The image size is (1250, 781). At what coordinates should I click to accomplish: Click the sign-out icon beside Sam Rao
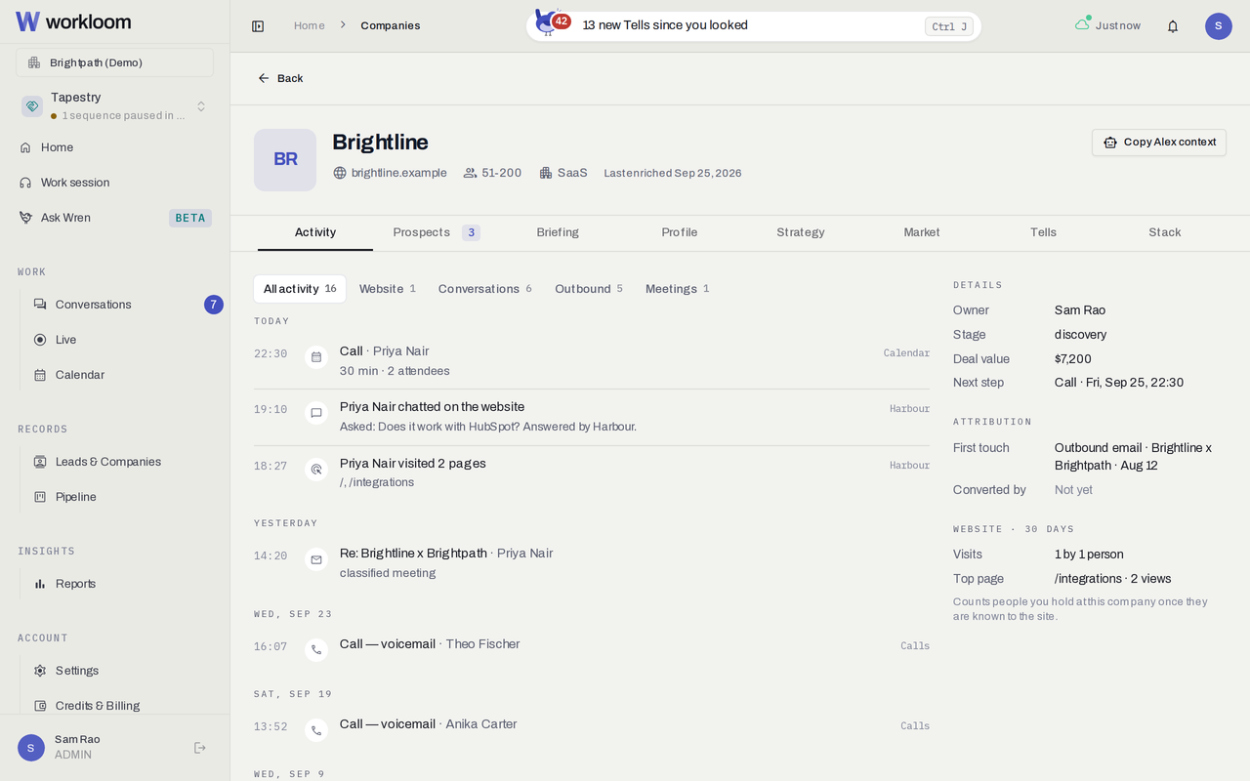(x=200, y=748)
